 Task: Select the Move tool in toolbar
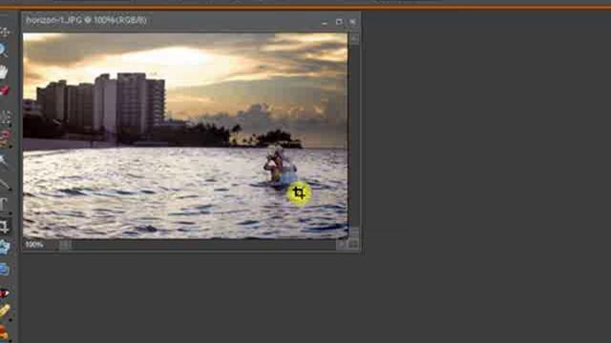pyautogui.click(x=5, y=31)
